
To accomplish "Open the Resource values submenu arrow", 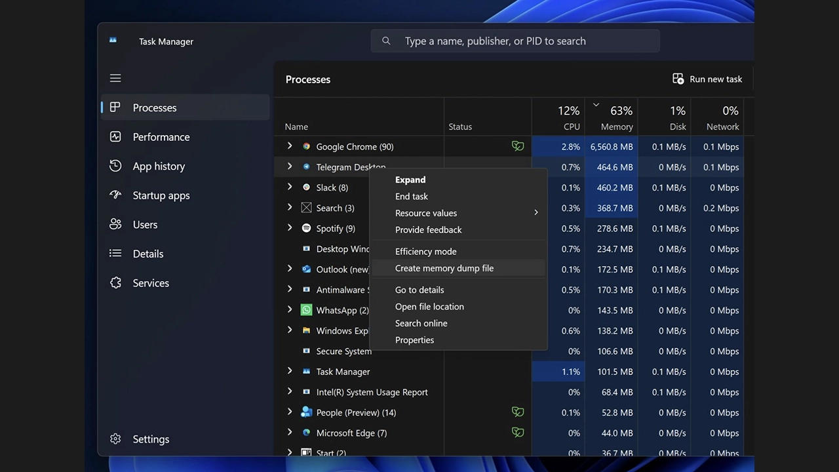I will click(x=536, y=212).
